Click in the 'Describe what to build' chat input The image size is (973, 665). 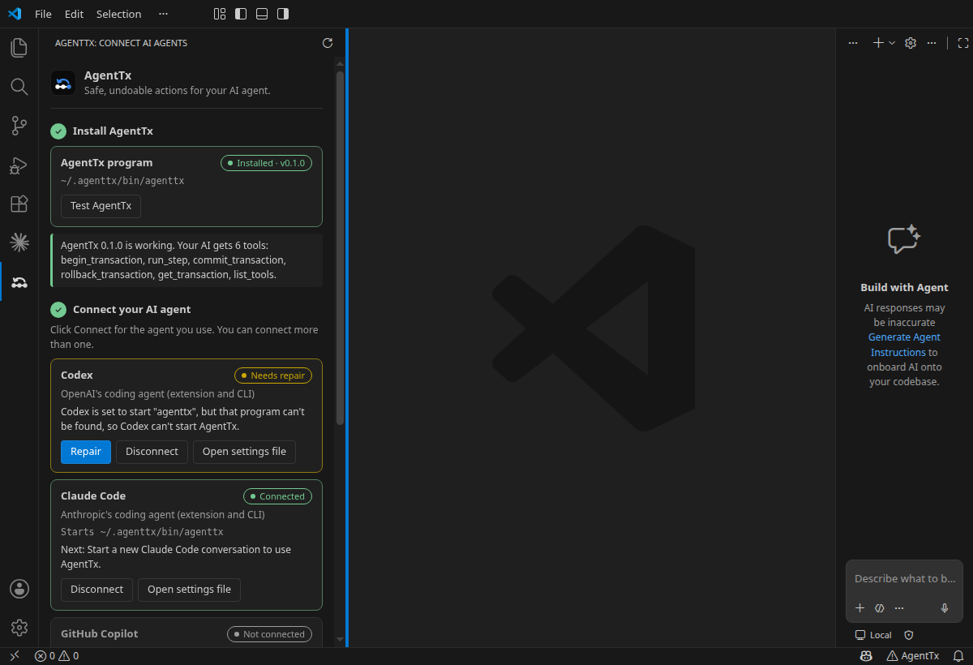pos(905,578)
